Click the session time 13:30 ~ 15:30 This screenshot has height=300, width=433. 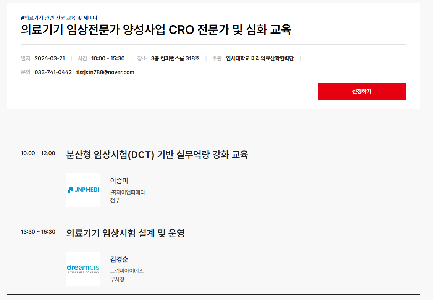tap(38, 231)
